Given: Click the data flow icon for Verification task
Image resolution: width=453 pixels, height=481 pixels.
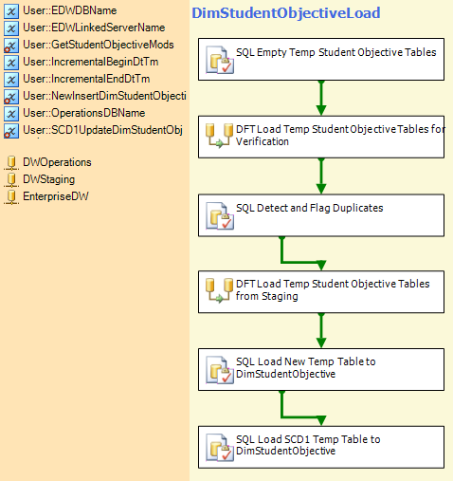Looking at the screenshot, I should (x=220, y=136).
